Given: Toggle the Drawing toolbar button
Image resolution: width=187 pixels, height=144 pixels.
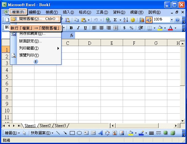Looking at the screenshot, I should pos(149,20).
